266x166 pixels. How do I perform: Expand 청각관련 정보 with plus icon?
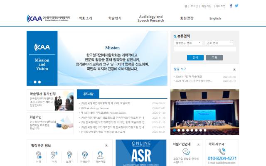coord(106,145)
